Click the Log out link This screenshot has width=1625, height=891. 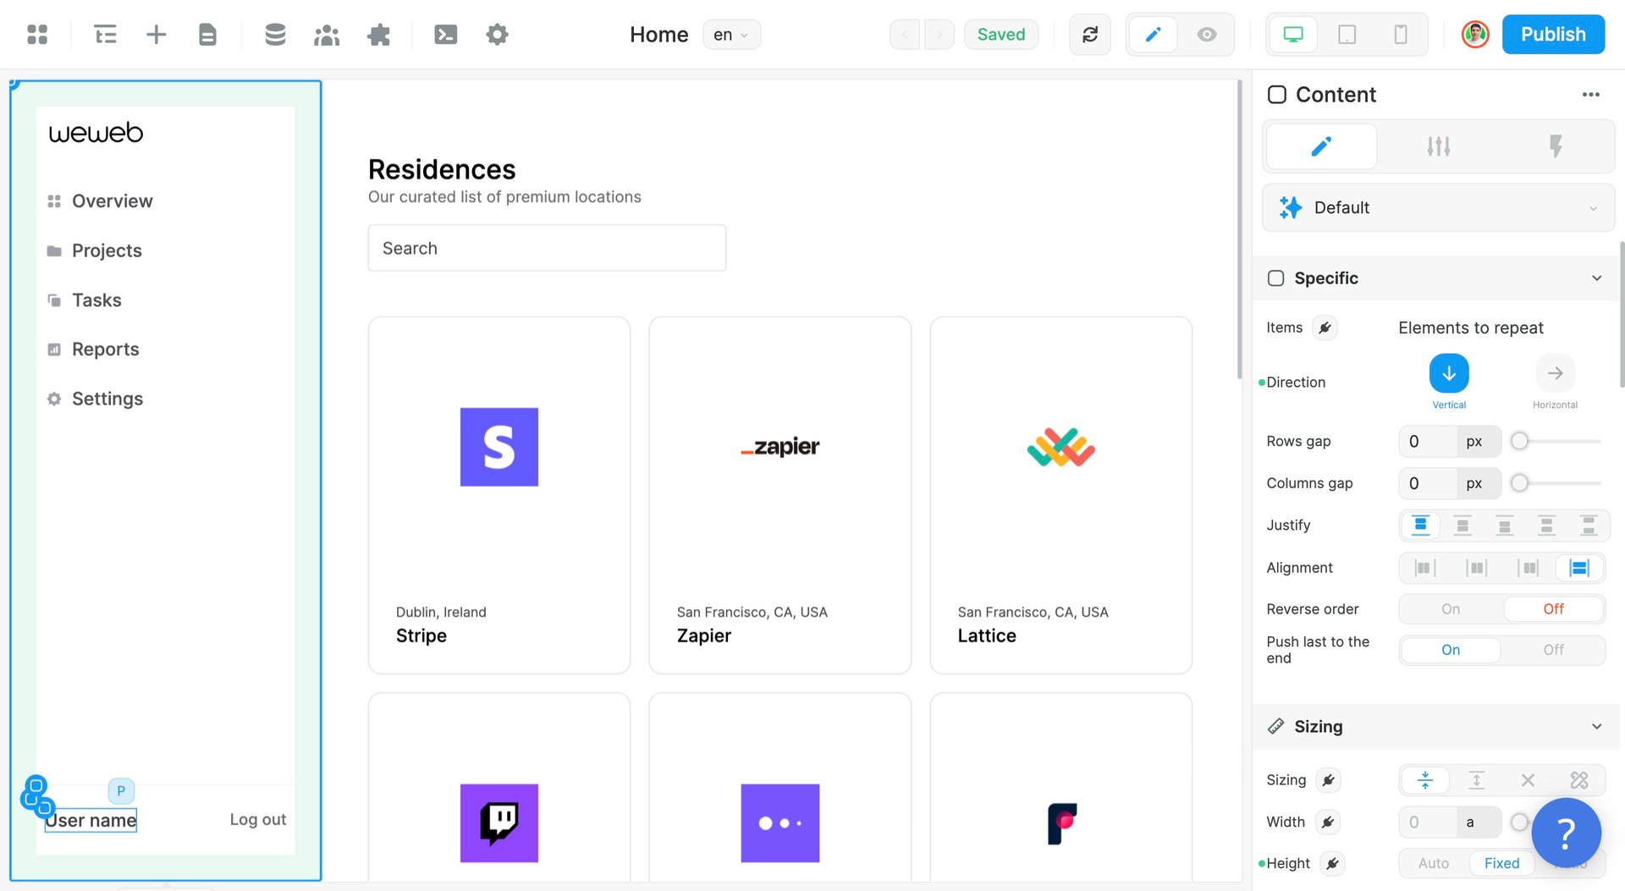[x=258, y=820]
